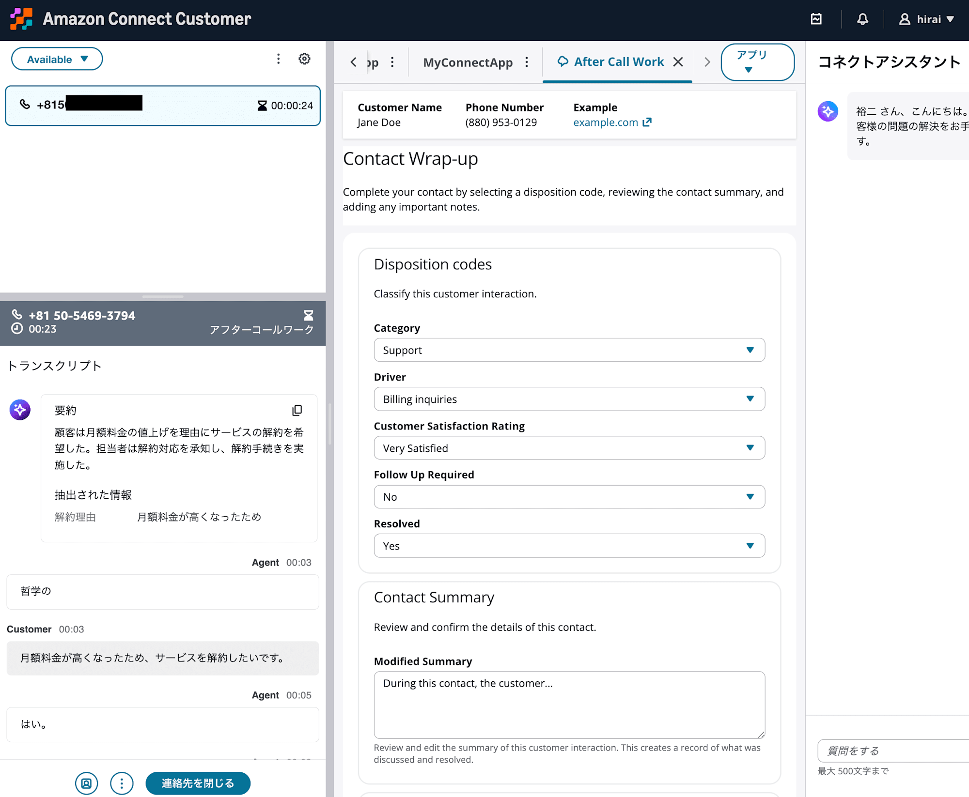Close the After Call Work tab

(x=678, y=62)
